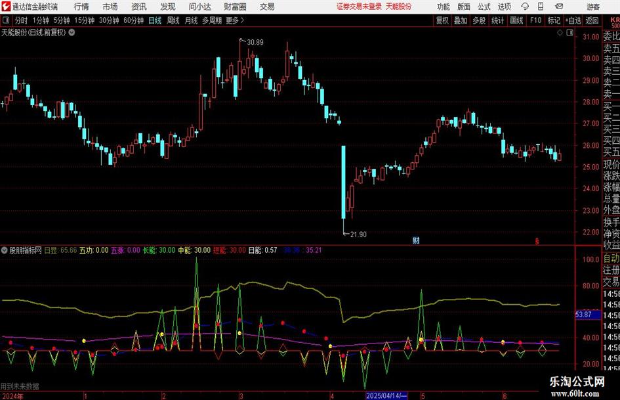Open the 问小达 menu
Image resolution: width=620 pixels, height=400 pixels.
pyautogui.click(x=199, y=7)
